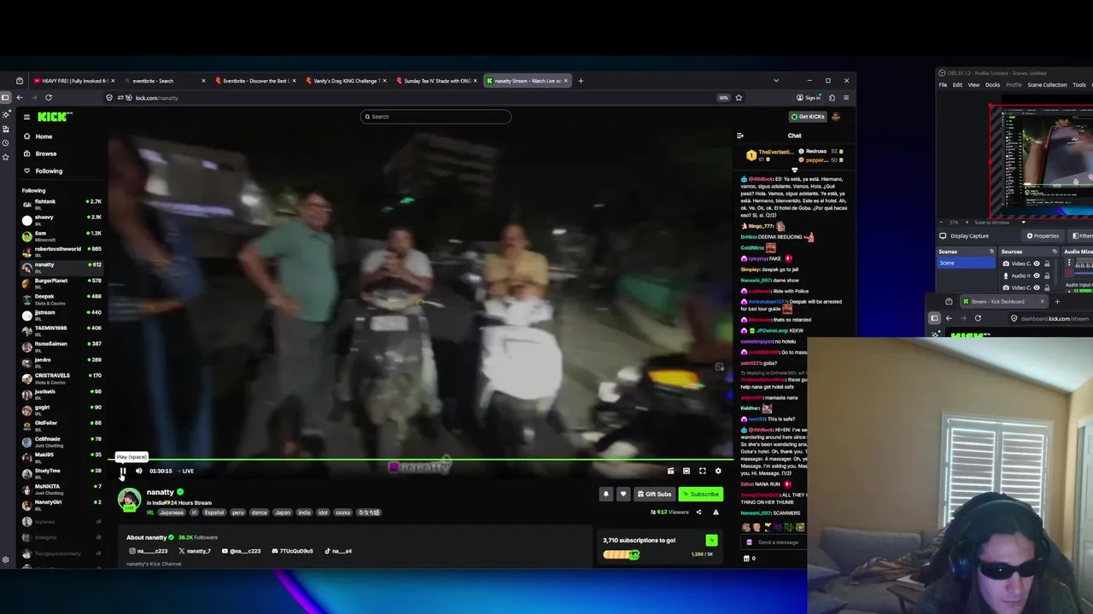Pause the nanatty stream video

pyautogui.click(x=123, y=471)
